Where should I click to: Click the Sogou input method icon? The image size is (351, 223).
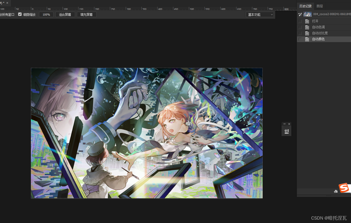click(344, 188)
